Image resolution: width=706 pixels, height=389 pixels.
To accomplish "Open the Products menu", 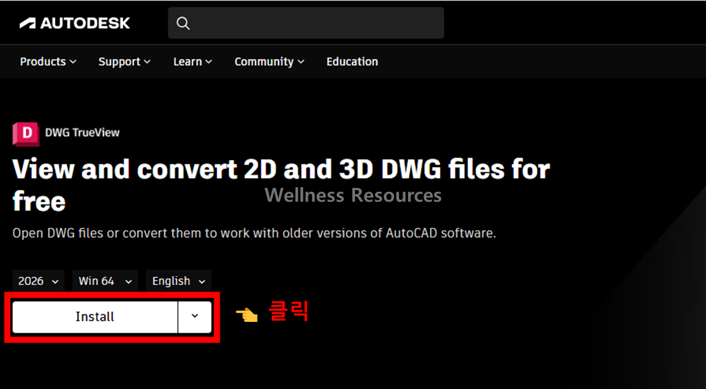I will [x=48, y=62].
